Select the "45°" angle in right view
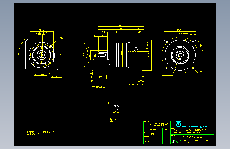This screenshot has height=149, width=230. 201,46
